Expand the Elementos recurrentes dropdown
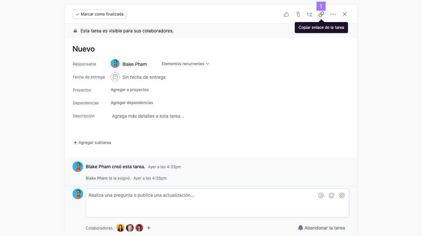422x236 pixels. (x=185, y=64)
